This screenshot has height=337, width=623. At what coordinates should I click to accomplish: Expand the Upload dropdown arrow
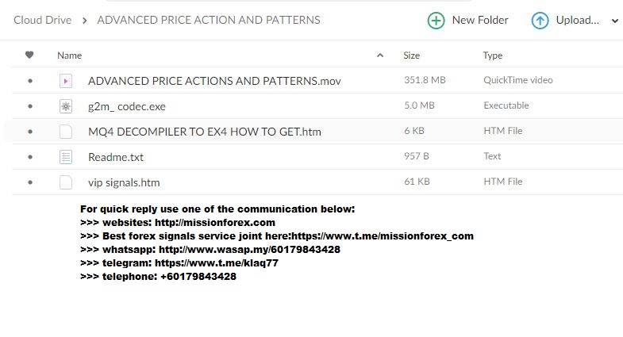615,21
